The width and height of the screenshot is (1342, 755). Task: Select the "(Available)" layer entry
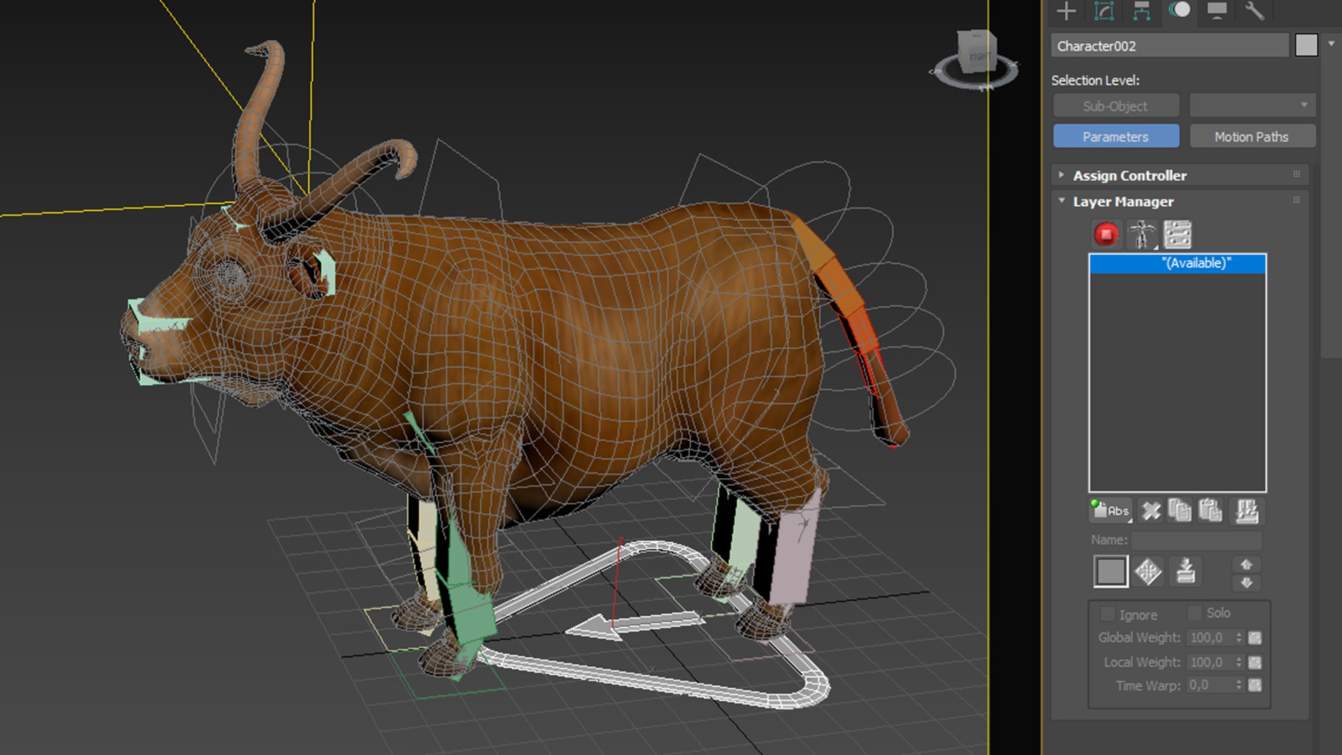pos(1178,264)
